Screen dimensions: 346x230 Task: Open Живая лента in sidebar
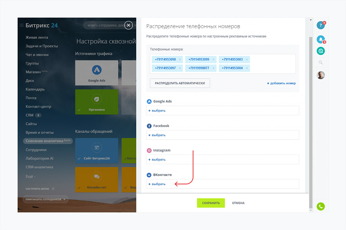coord(37,37)
